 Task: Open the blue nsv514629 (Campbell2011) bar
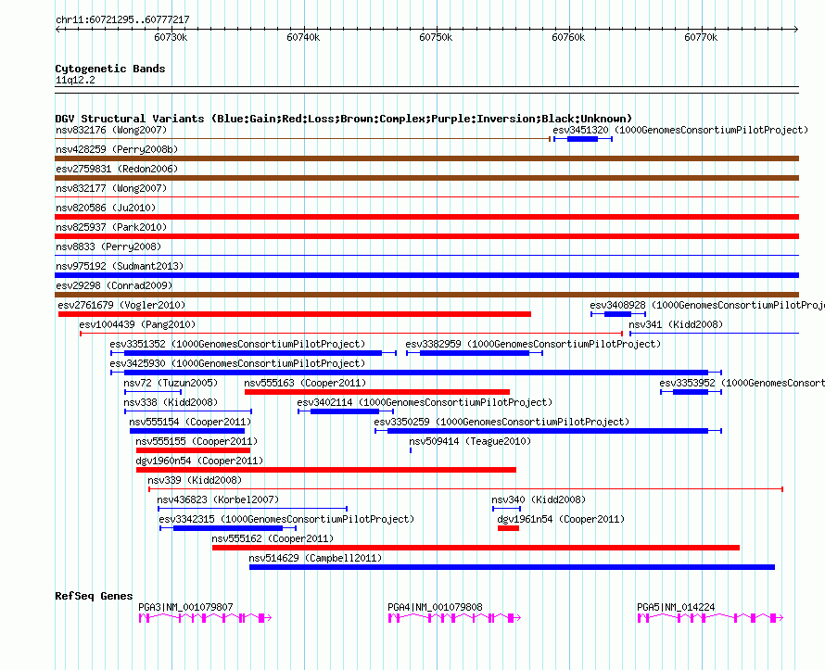pyautogui.click(x=512, y=567)
